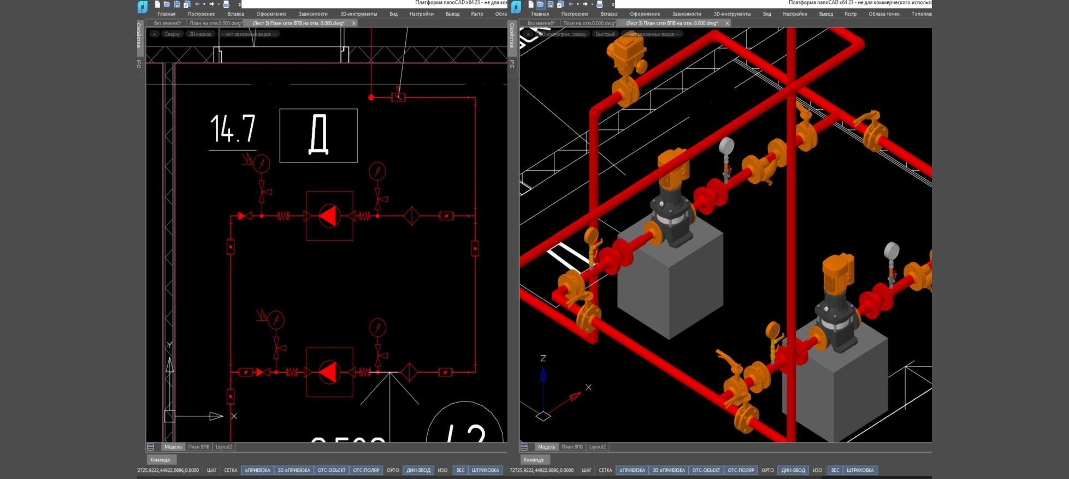Click Save All icon in left window
The width and height of the screenshot is (1069, 479).
point(187,4)
